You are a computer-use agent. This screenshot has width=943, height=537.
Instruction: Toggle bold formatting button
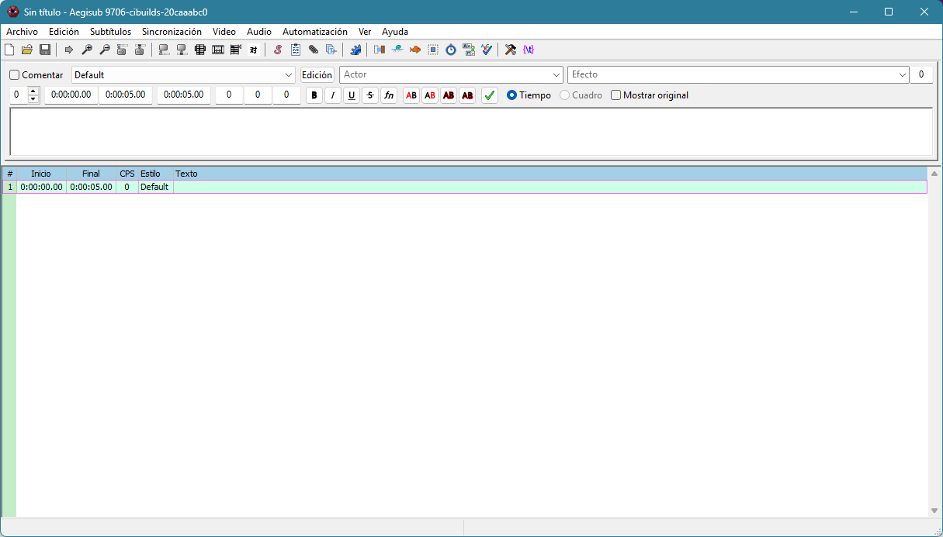coord(314,95)
